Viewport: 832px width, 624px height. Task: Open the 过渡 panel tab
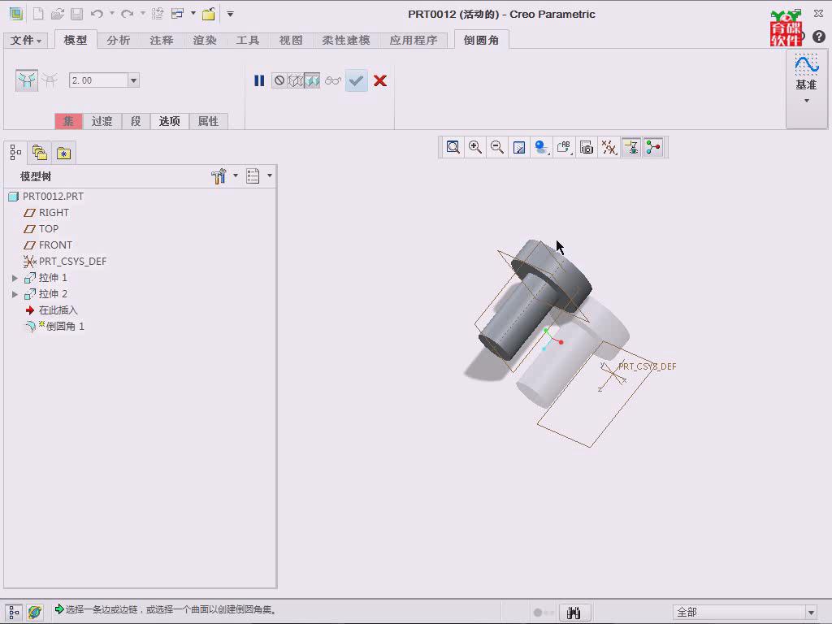(x=102, y=121)
